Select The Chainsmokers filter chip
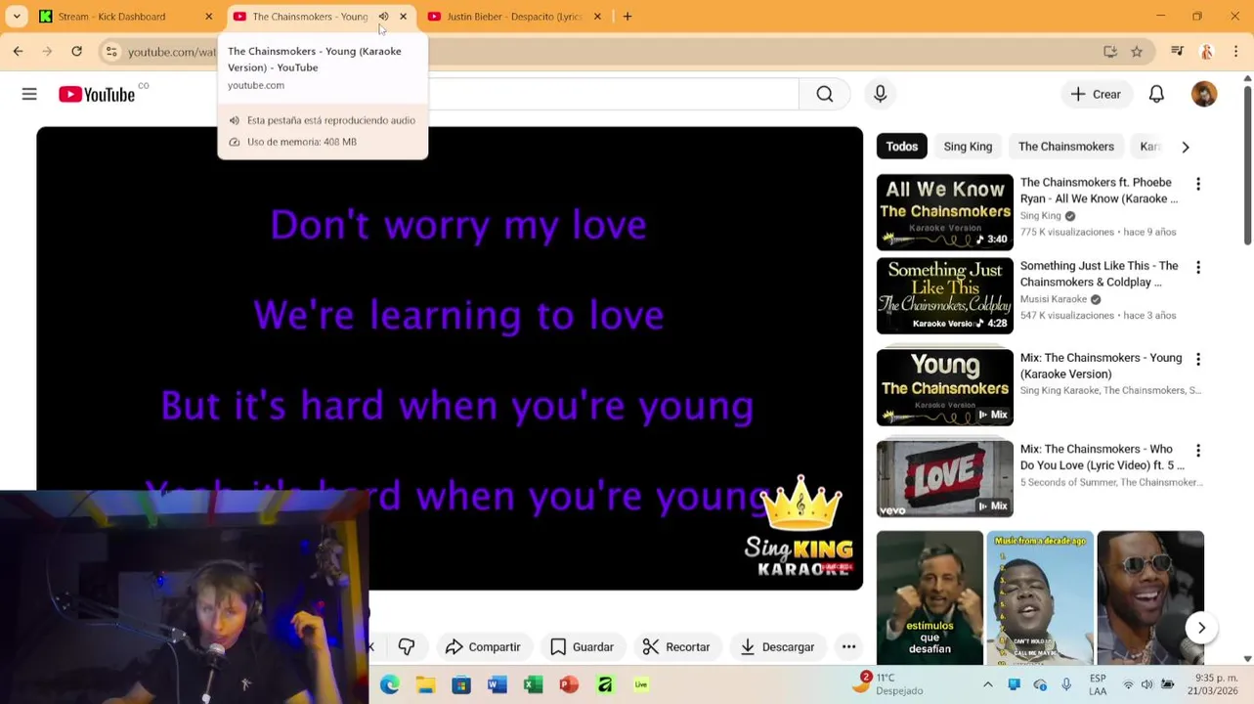The width and height of the screenshot is (1254, 704). click(1065, 147)
